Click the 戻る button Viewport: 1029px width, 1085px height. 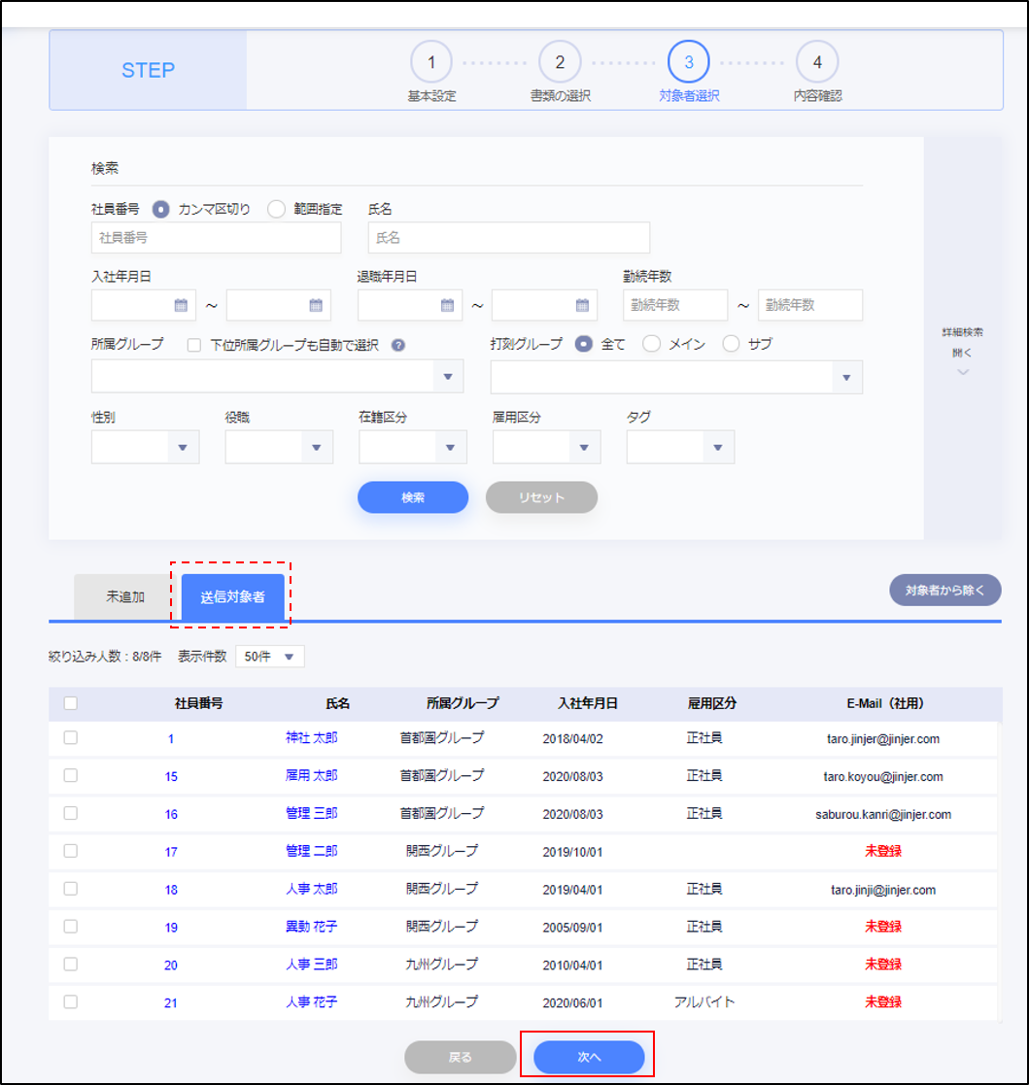tap(461, 1058)
